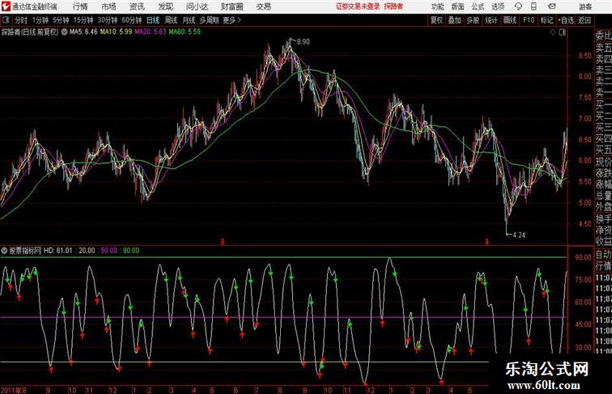
Task: Open the 发现 menu
Action: click(166, 6)
